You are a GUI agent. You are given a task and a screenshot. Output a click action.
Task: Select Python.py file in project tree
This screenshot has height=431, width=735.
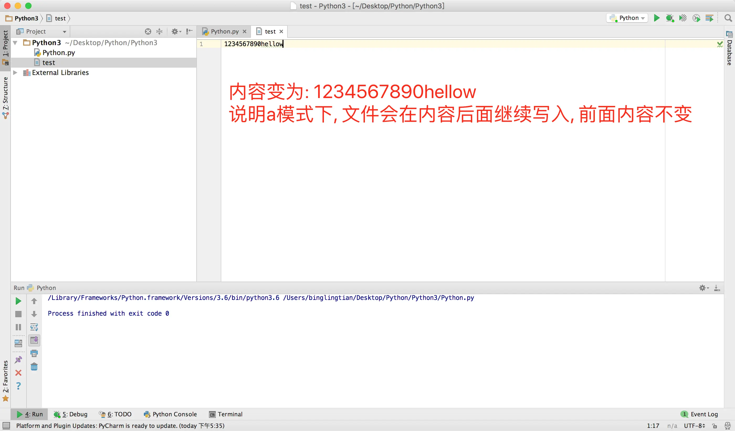(x=58, y=53)
